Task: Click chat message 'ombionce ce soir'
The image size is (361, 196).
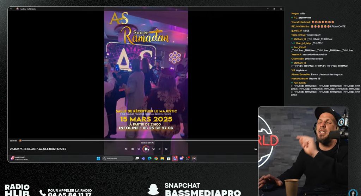Action: tap(313, 59)
